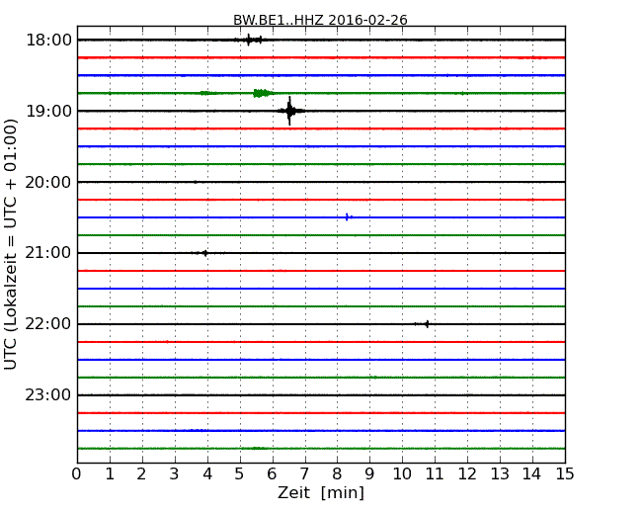The height and width of the screenshot is (514, 642).
Task: Click the x-axis tick label 12
Action: [467, 473]
